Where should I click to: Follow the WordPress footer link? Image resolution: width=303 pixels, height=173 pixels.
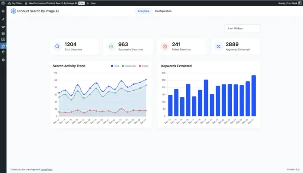(46, 170)
